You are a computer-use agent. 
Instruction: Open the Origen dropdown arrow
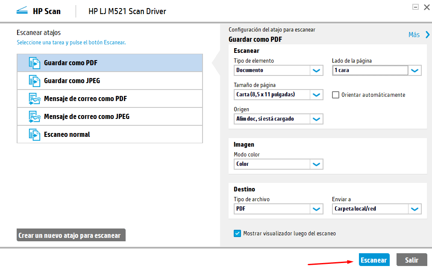click(x=316, y=119)
